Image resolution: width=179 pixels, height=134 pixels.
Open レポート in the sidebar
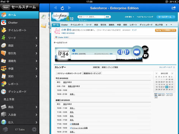(19, 84)
